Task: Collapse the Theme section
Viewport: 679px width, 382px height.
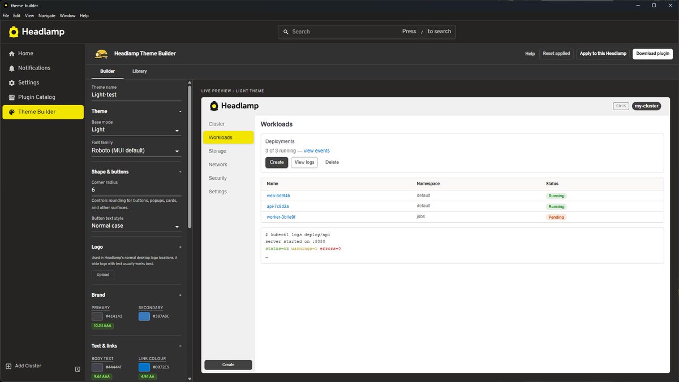Action: (x=180, y=111)
